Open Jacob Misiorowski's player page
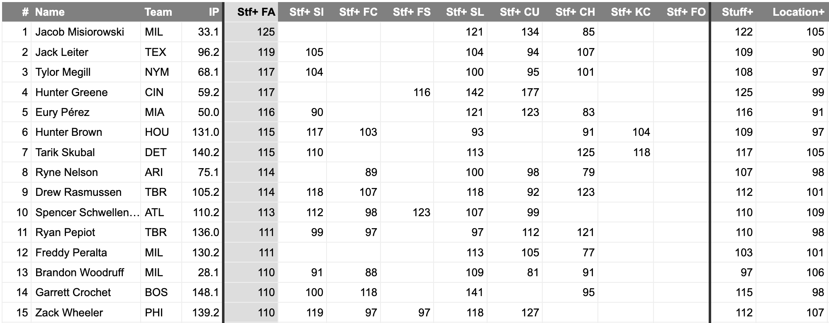 (80, 32)
